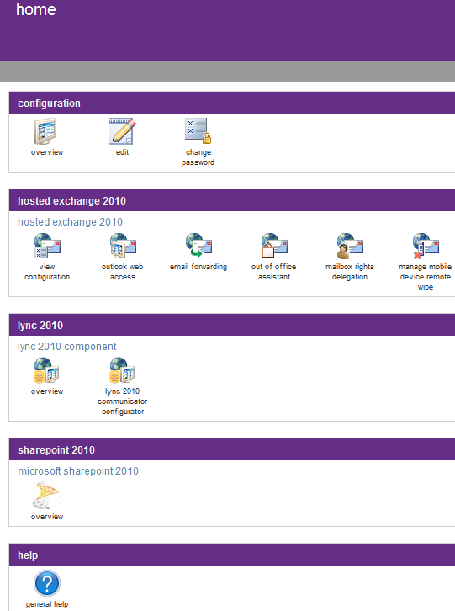This screenshot has height=611, width=455.
Task: Click the 'mailbox rights delegation' text
Action: tap(350, 272)
